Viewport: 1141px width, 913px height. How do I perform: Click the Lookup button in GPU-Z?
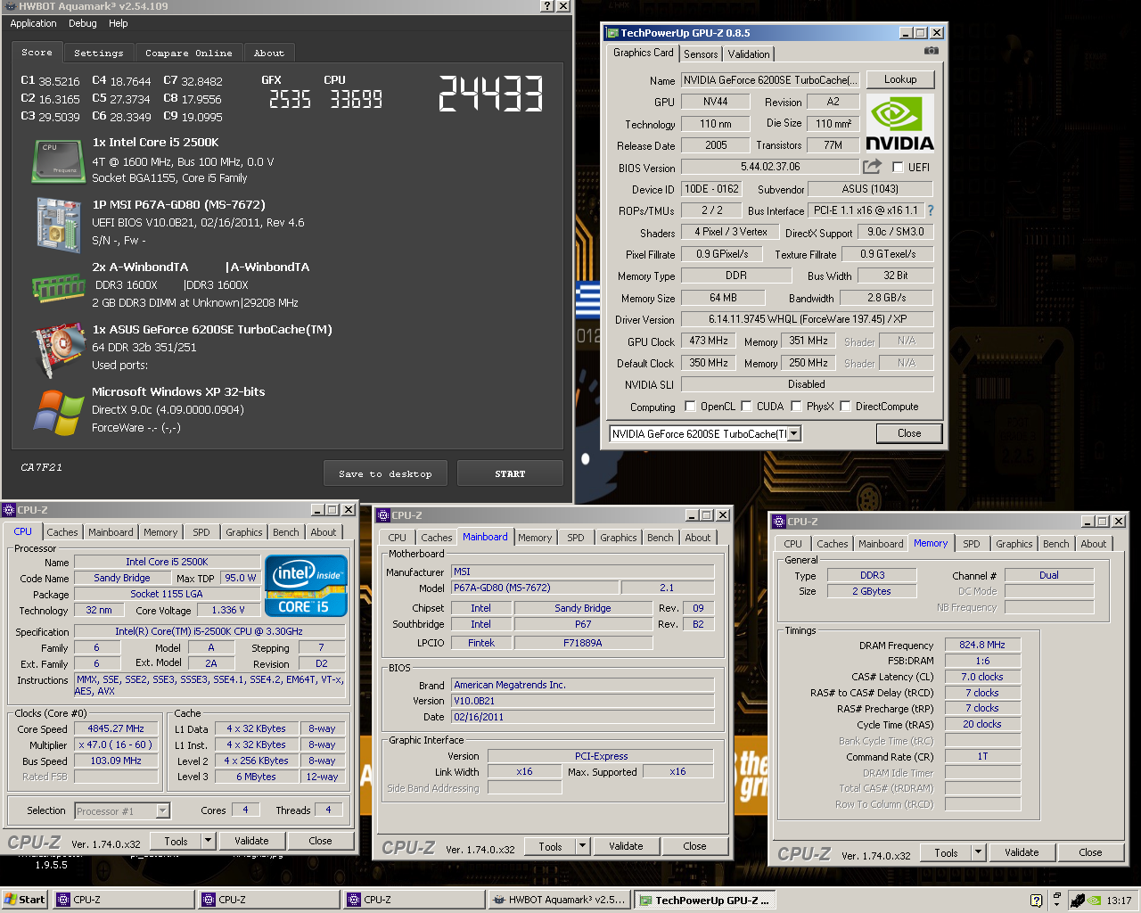[x=900, y=79]
